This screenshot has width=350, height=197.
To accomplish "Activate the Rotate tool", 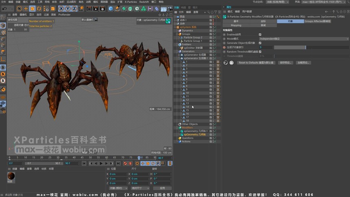I will pyautogui.click(x=39, y=9).
